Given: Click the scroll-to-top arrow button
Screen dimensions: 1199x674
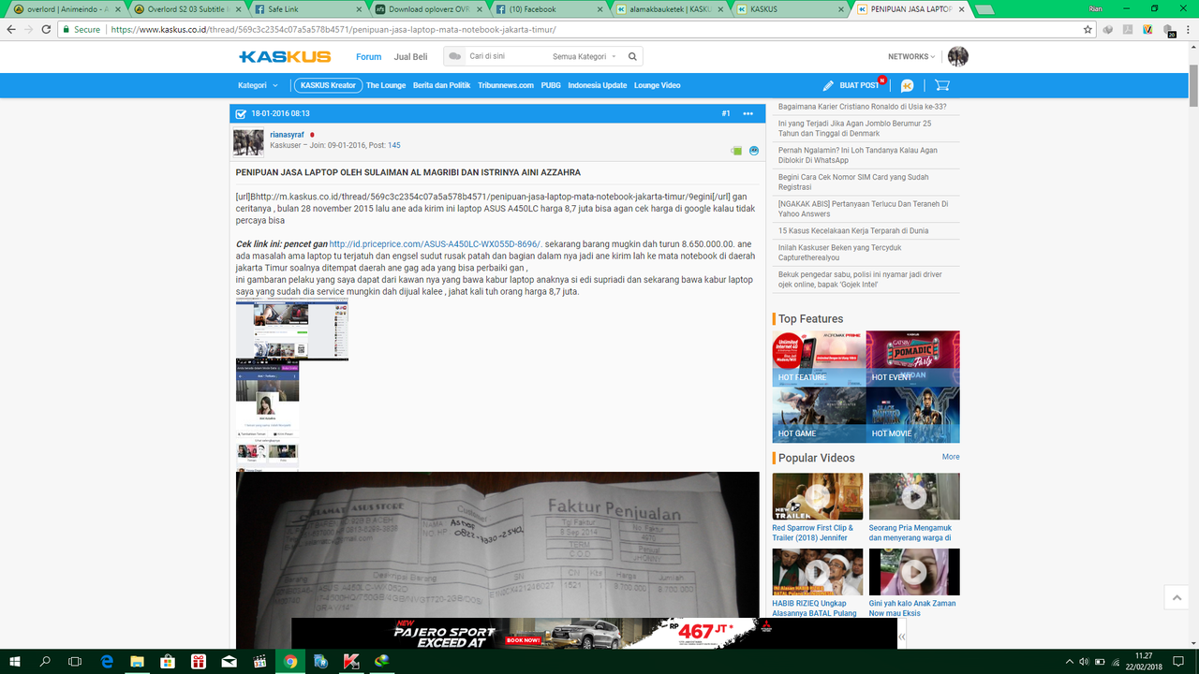Looking at the screenshot, I should point(1177,597).
